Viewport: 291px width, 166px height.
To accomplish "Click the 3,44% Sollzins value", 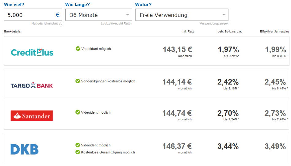I will point(228,146).
